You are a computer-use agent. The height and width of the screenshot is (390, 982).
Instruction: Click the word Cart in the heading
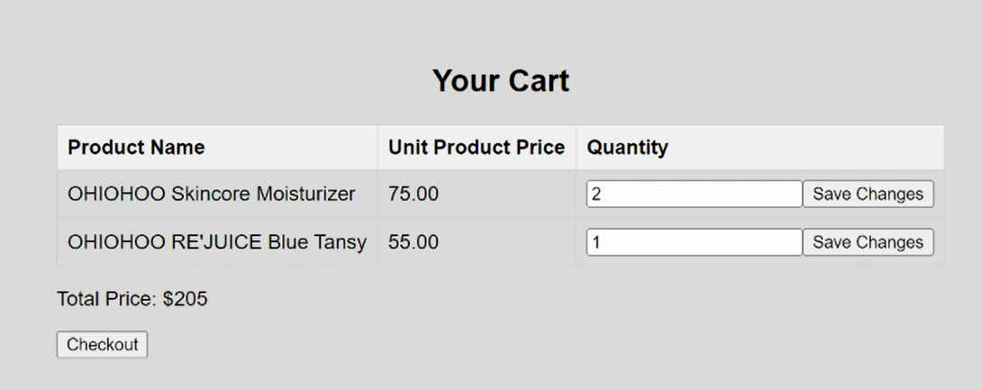pyautogui.click(x=537, y=81)
